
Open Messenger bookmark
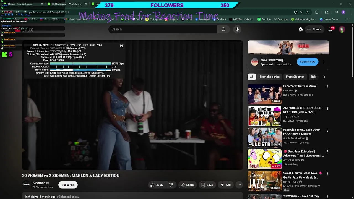pos(202,19)
